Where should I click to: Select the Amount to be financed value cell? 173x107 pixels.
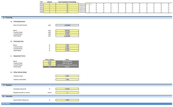pyautogui.click(x=67, y=25)
